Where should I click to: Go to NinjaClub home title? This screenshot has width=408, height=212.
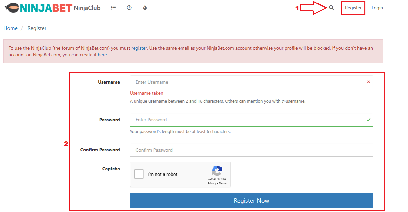[87, 8]
